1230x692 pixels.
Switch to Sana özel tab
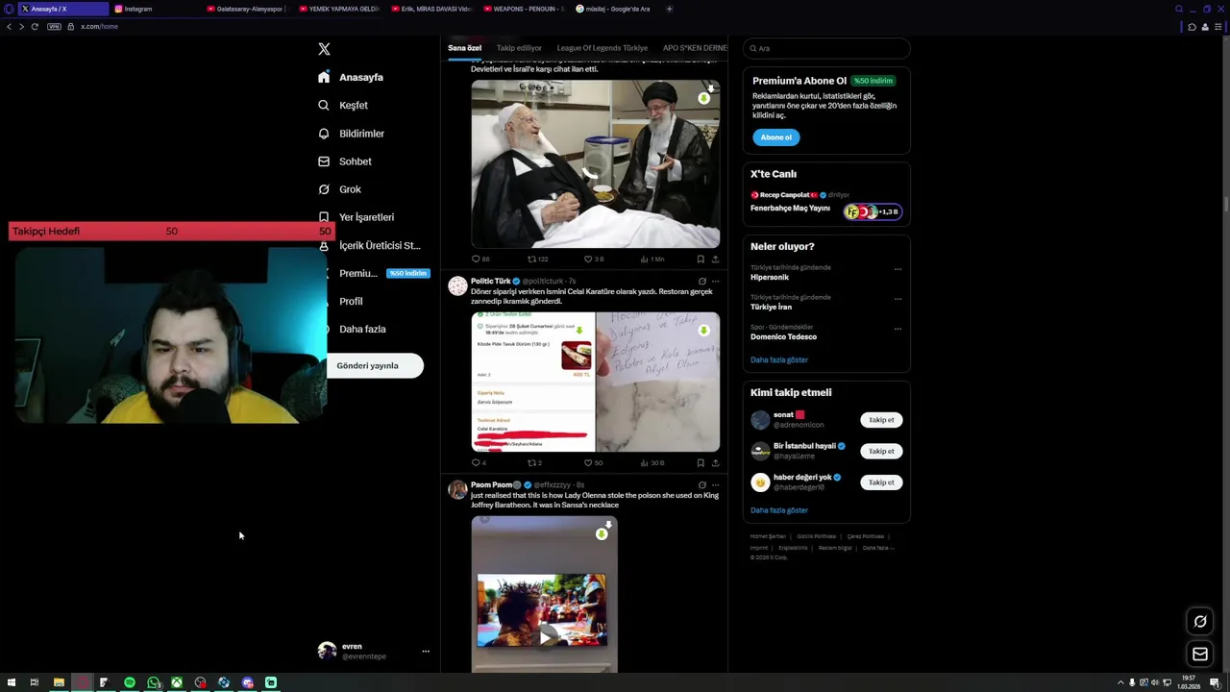coord(464,48)
